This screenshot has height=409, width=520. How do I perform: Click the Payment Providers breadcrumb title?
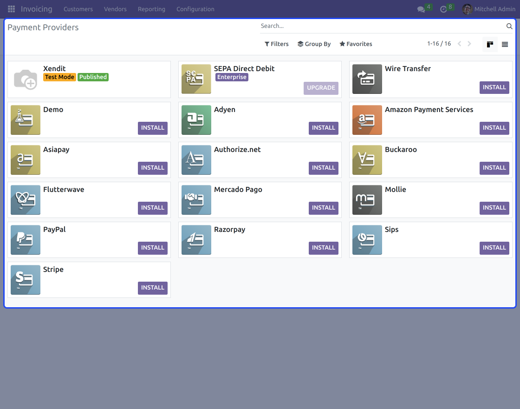point(43,27)
